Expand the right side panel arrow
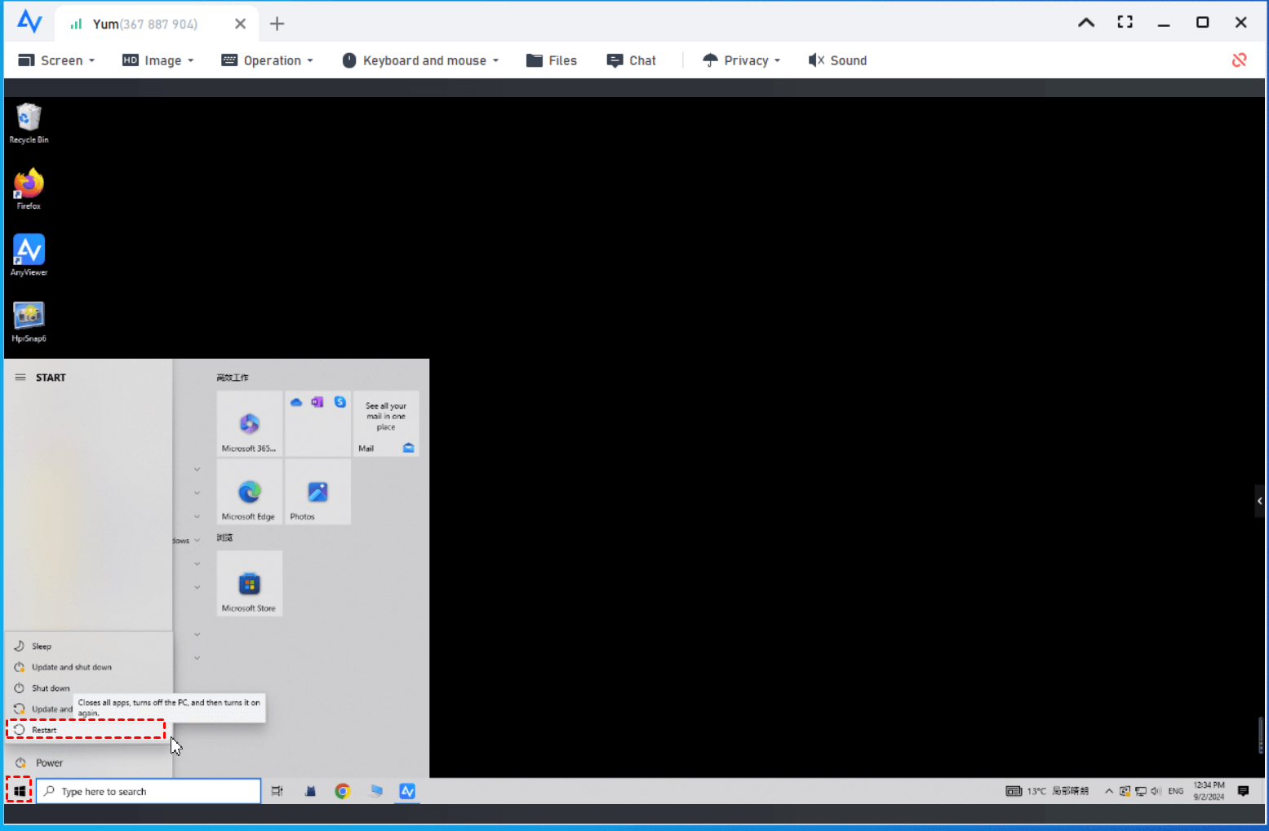 pos(1259,501)
